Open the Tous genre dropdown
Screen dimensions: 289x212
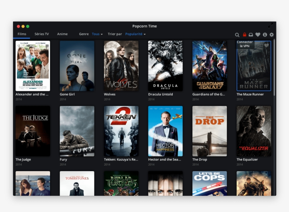(x=97, y=34)
